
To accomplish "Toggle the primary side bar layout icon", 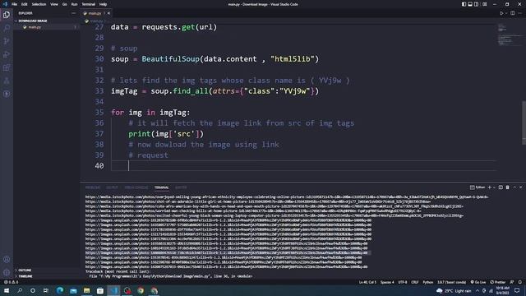I will (464, 4).
